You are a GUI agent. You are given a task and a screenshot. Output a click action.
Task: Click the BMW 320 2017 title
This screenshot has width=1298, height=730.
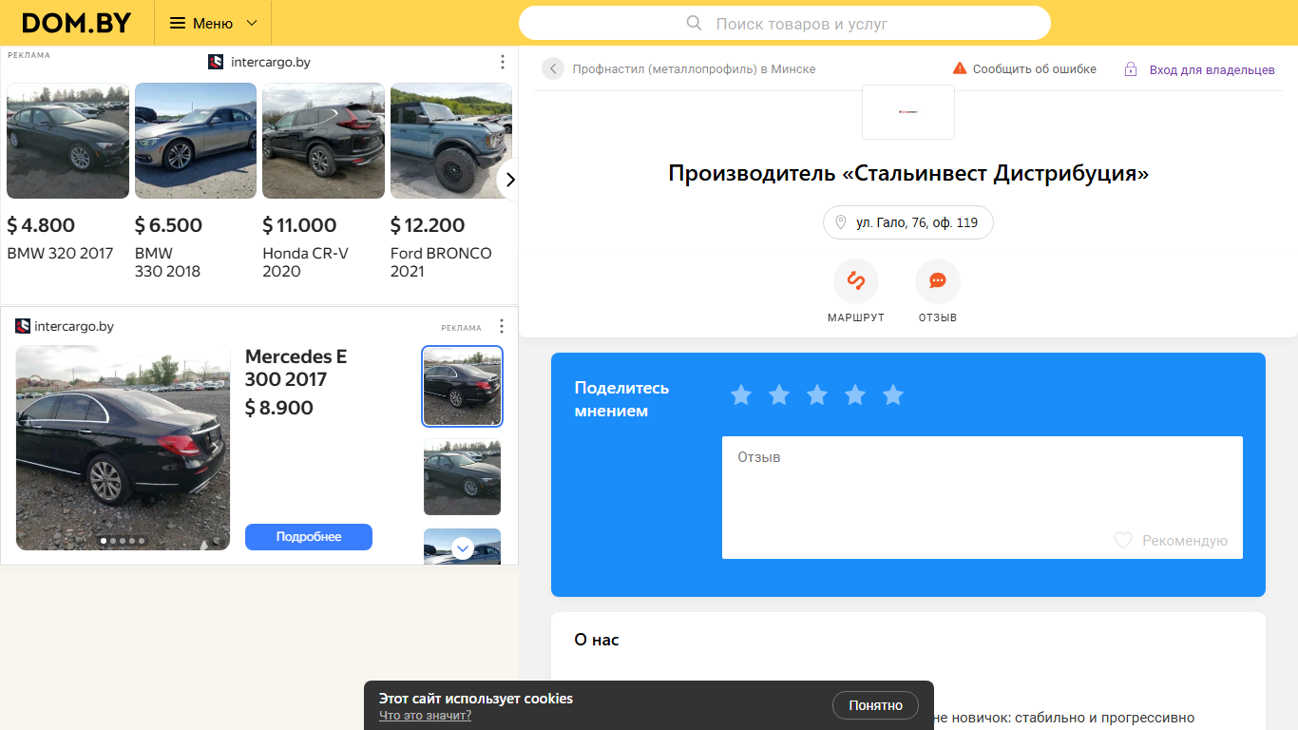point(60,254)
